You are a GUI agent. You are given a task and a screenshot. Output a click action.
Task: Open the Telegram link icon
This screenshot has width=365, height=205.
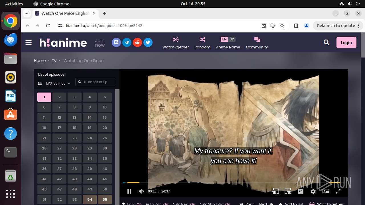(127, 43)
